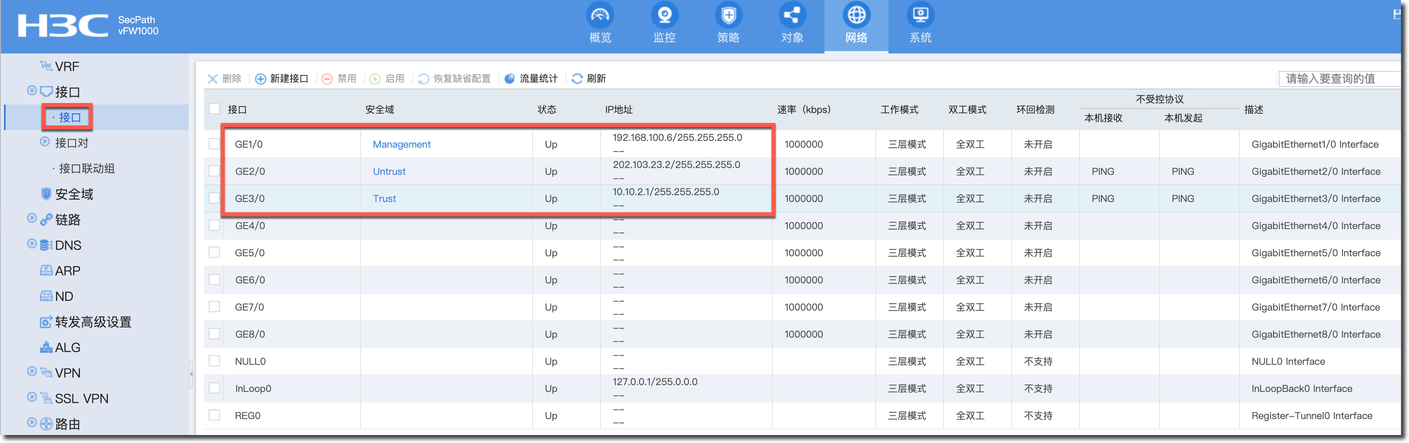
Task: Open the Management security zone link
Action: tap(401, 144)
